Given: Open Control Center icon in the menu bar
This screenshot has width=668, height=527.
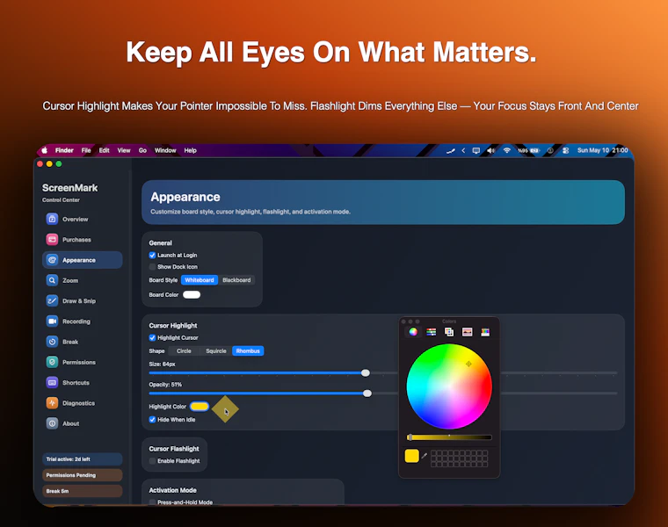Looking at the screenshot, I should (565, 150).
